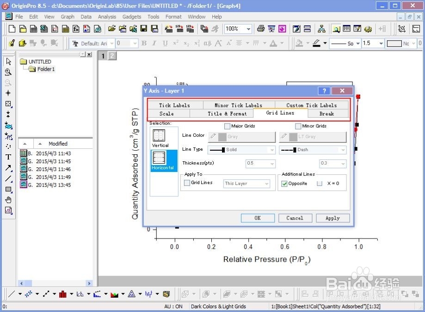Click the New Workbook icon

pyautogui.click(x=33, y=29)
